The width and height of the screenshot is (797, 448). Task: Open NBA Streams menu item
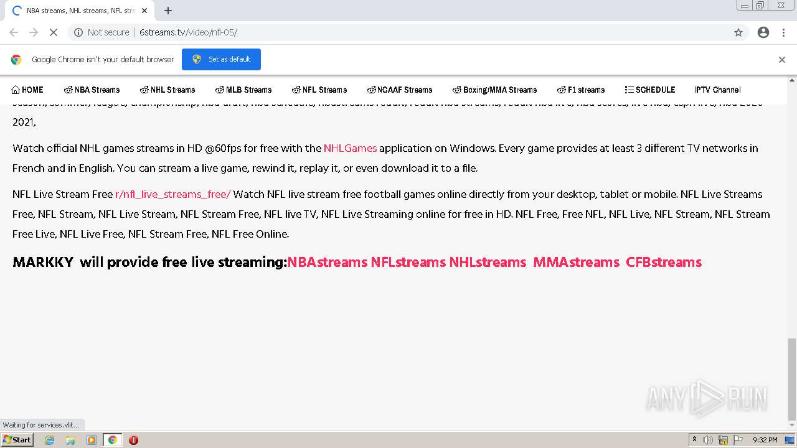pos(92,90)
